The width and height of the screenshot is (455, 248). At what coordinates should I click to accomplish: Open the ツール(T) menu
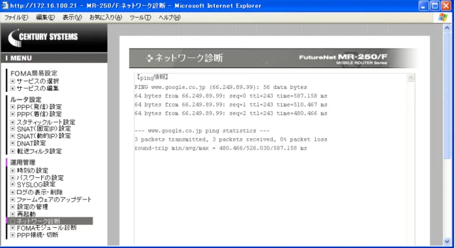[140, 18]
